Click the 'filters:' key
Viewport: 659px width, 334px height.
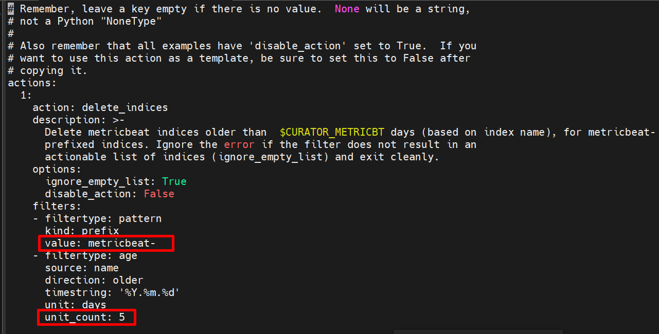point(57,206)
